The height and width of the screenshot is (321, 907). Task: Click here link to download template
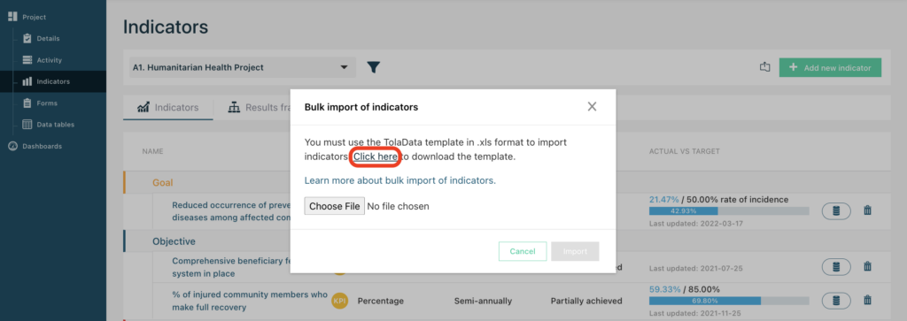[x=376, y=157]
